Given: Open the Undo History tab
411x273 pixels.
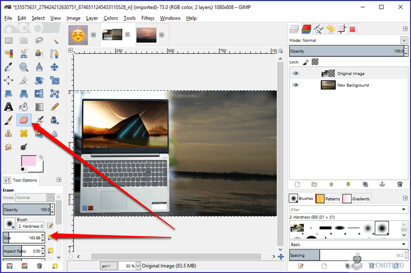Looking at the screenshot, I should (330, 29).
